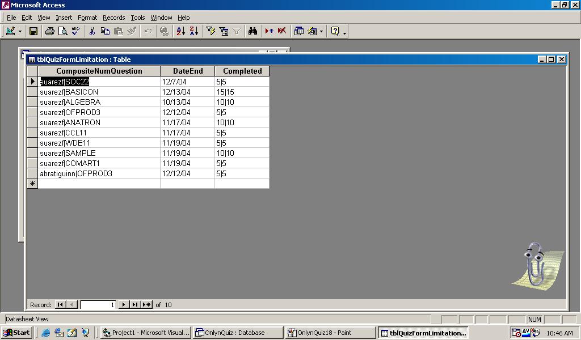The image size is (581, 340).
Task: Open Print Preview icon
Action: click(x=62, y=31)
